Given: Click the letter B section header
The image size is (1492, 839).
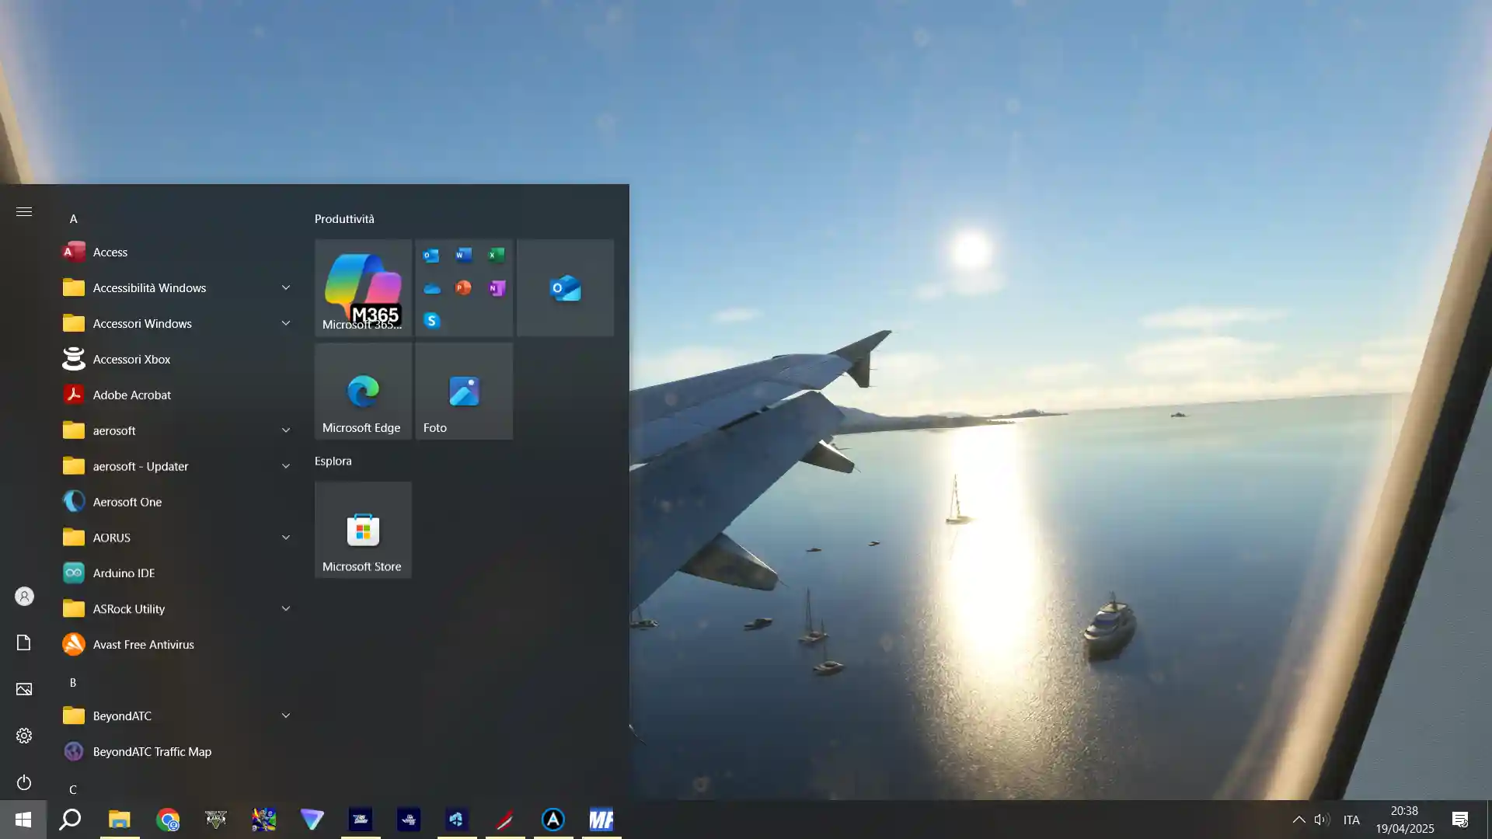Looking at the screenshot, I should point(73,683).
